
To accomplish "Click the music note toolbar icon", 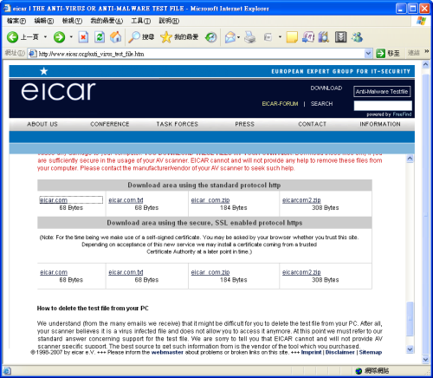I will click(x=308, y=37).
